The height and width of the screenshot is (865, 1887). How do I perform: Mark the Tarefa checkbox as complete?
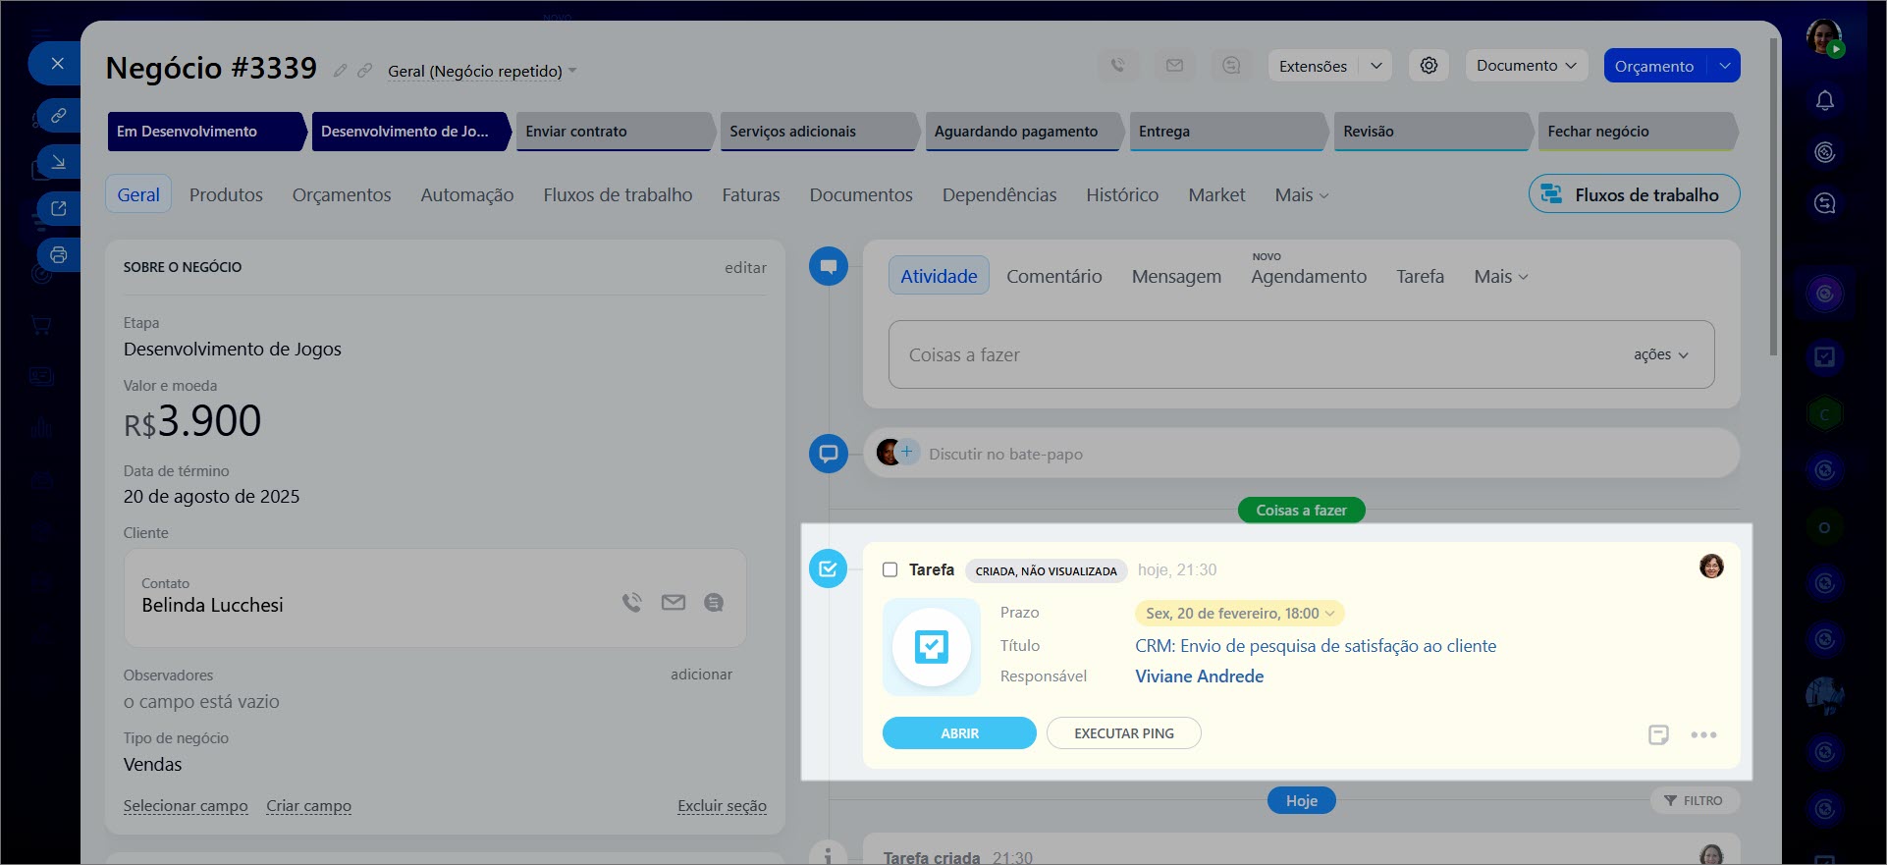[890, 569]
